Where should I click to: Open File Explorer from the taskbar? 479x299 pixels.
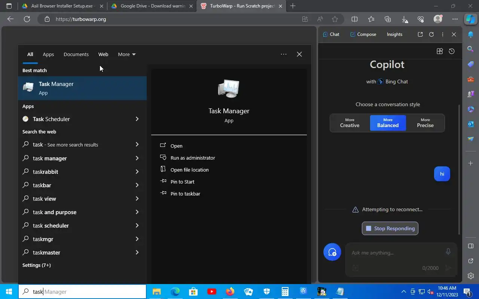pyautogui.click(x=156, y=292)
